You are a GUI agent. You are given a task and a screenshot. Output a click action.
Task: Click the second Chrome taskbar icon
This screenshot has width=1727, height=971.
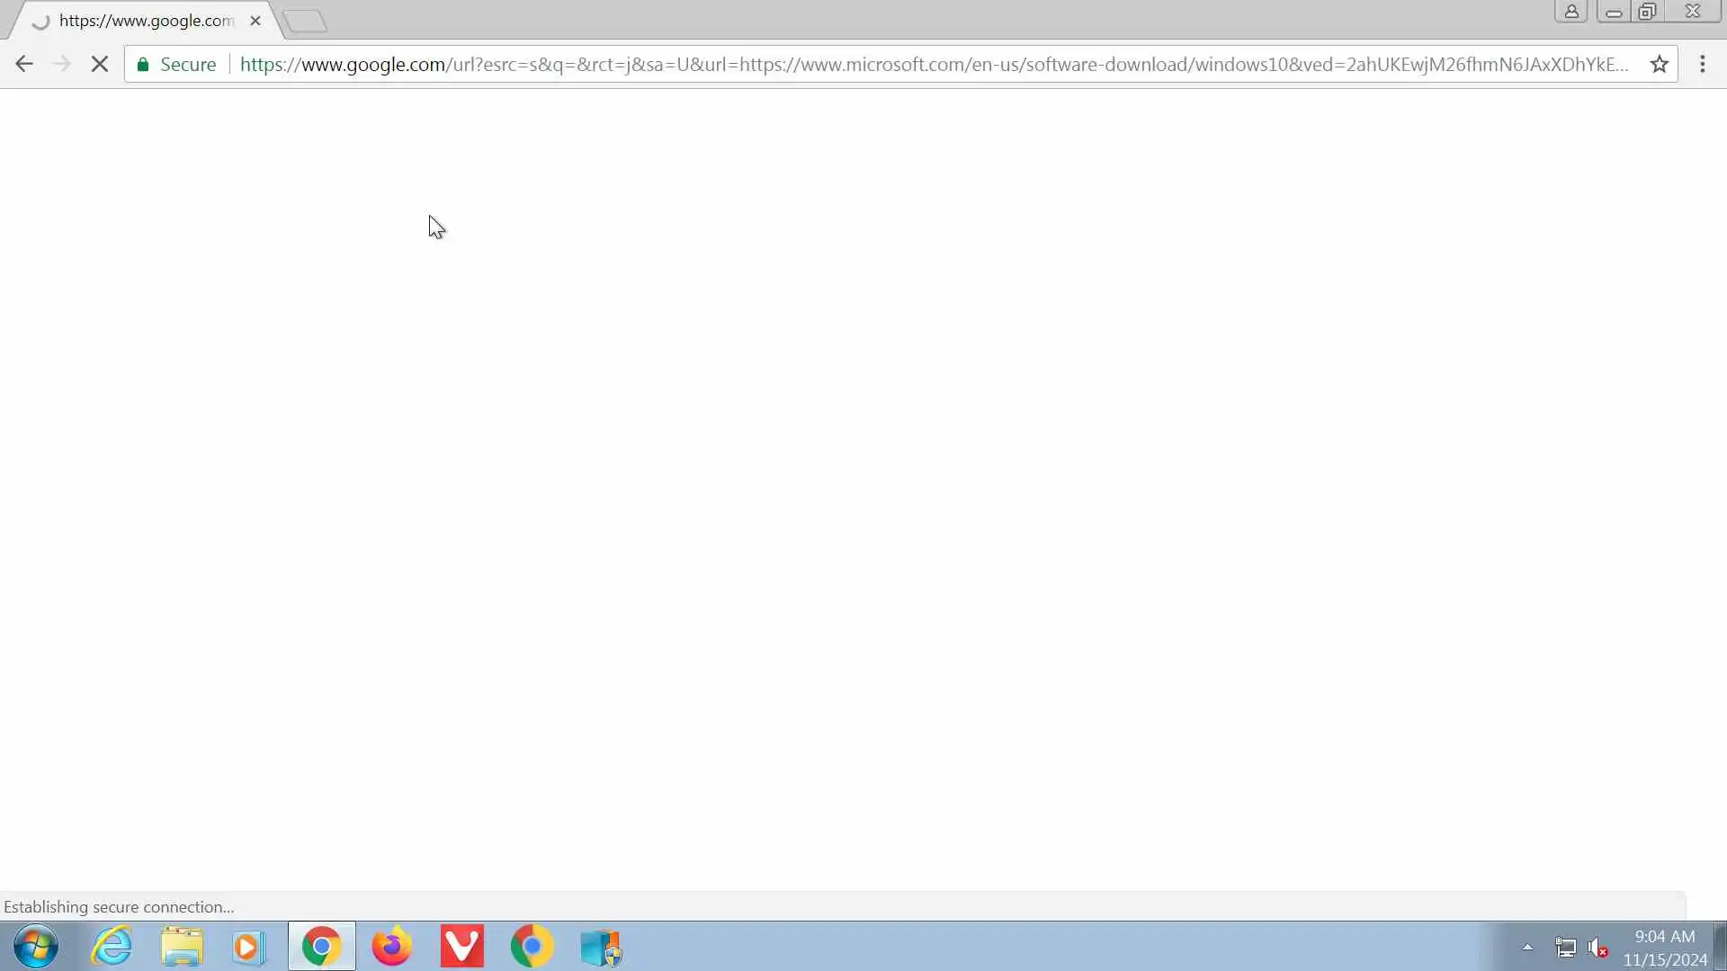pos(532,947)
